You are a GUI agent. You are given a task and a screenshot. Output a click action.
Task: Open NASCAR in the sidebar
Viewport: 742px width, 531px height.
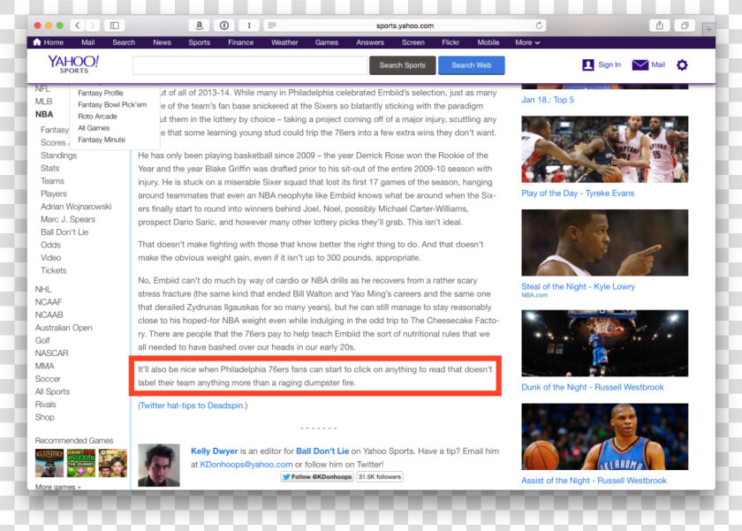click(x=51, y=353)
